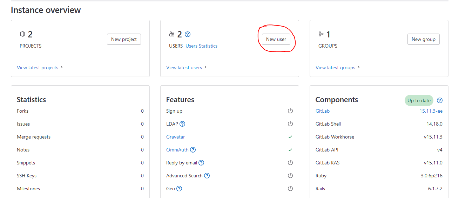The width and height of the screenshot is (459, 198).
Task: Click help icon beside Up to date badge
Action: coord(440,100)
